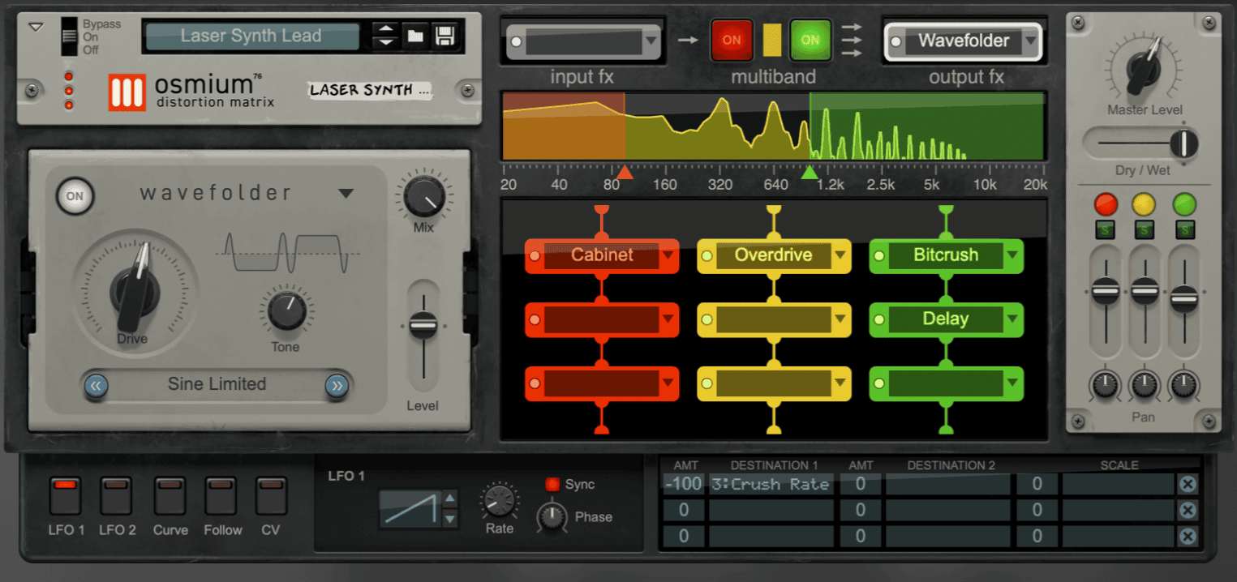1237x582 pixels.
Task: Click the LFO Rate knob
Action: pyautogui.click(x=499, y=501)
